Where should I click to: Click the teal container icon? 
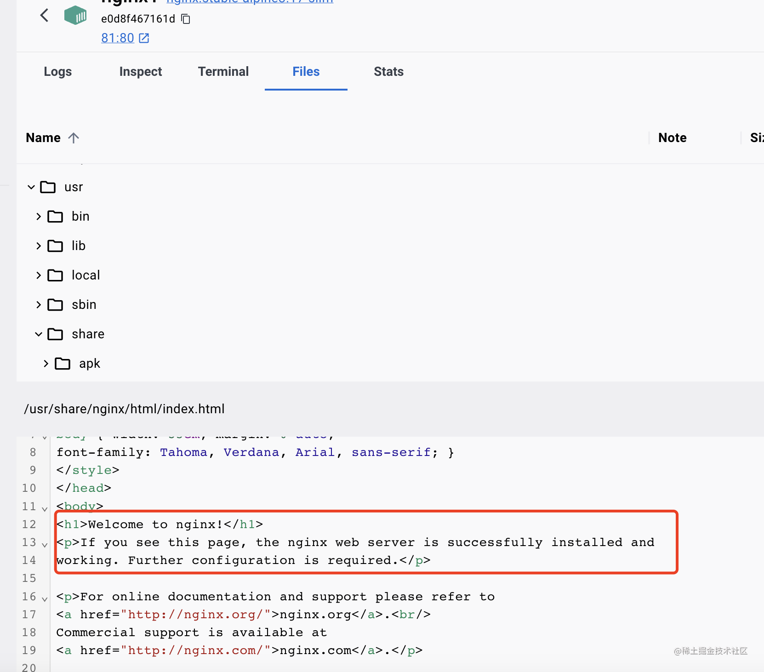tap(75, 16)
